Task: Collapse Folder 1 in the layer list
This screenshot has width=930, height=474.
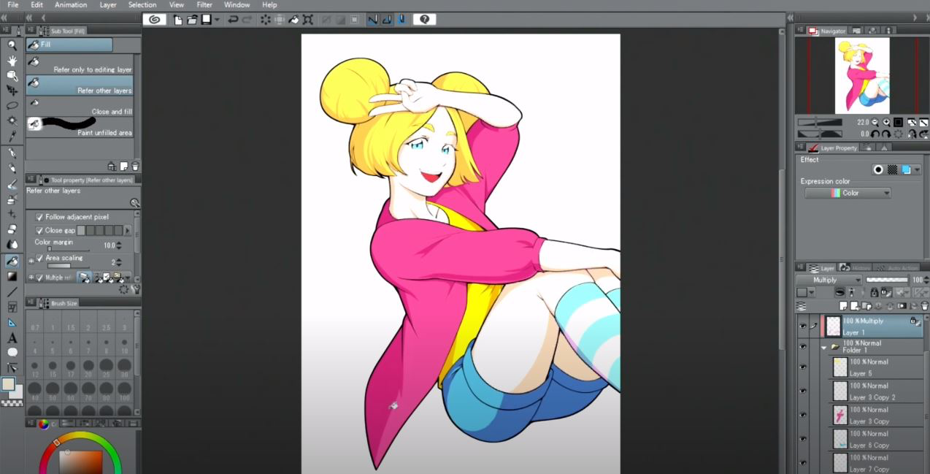Action: pyautogui.click(x=823, y=348)
